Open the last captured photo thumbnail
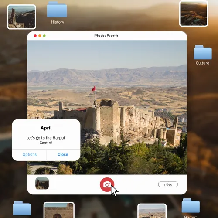218x218 pixels. (x=42, y=184)
